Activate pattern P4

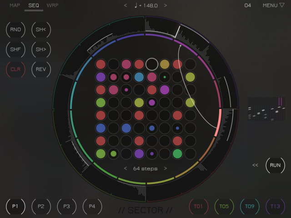tap(92, 206)
